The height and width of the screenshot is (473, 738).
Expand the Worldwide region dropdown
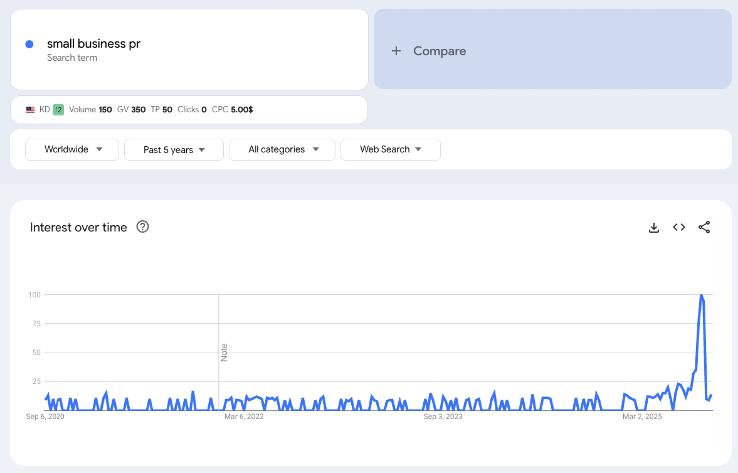[72, 149]
